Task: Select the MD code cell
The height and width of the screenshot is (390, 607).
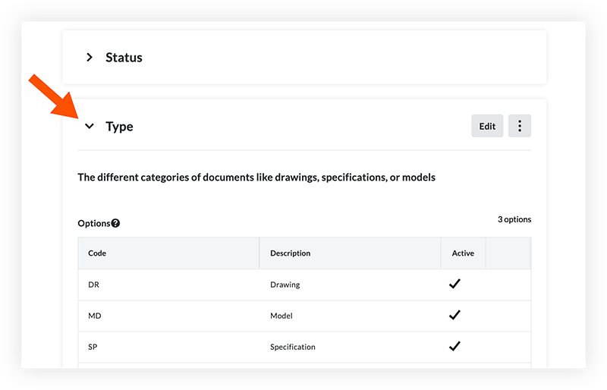Action: point(95,316)
